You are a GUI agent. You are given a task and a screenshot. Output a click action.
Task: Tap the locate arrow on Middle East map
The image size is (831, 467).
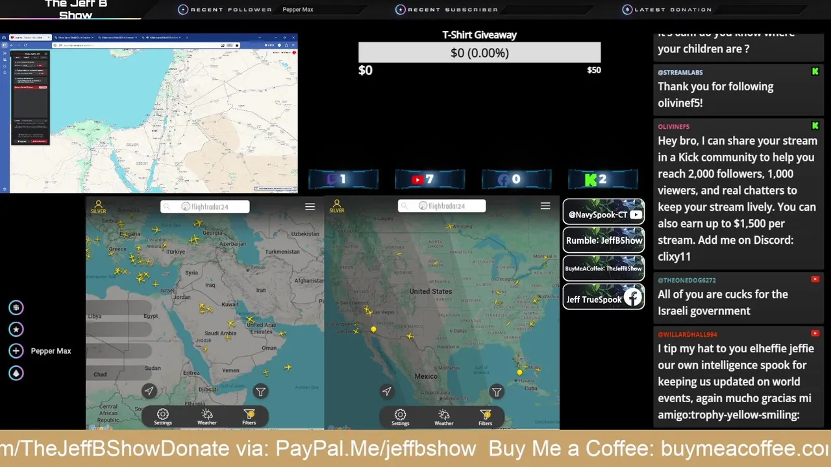pyautogui.click(x=149, y=390)
